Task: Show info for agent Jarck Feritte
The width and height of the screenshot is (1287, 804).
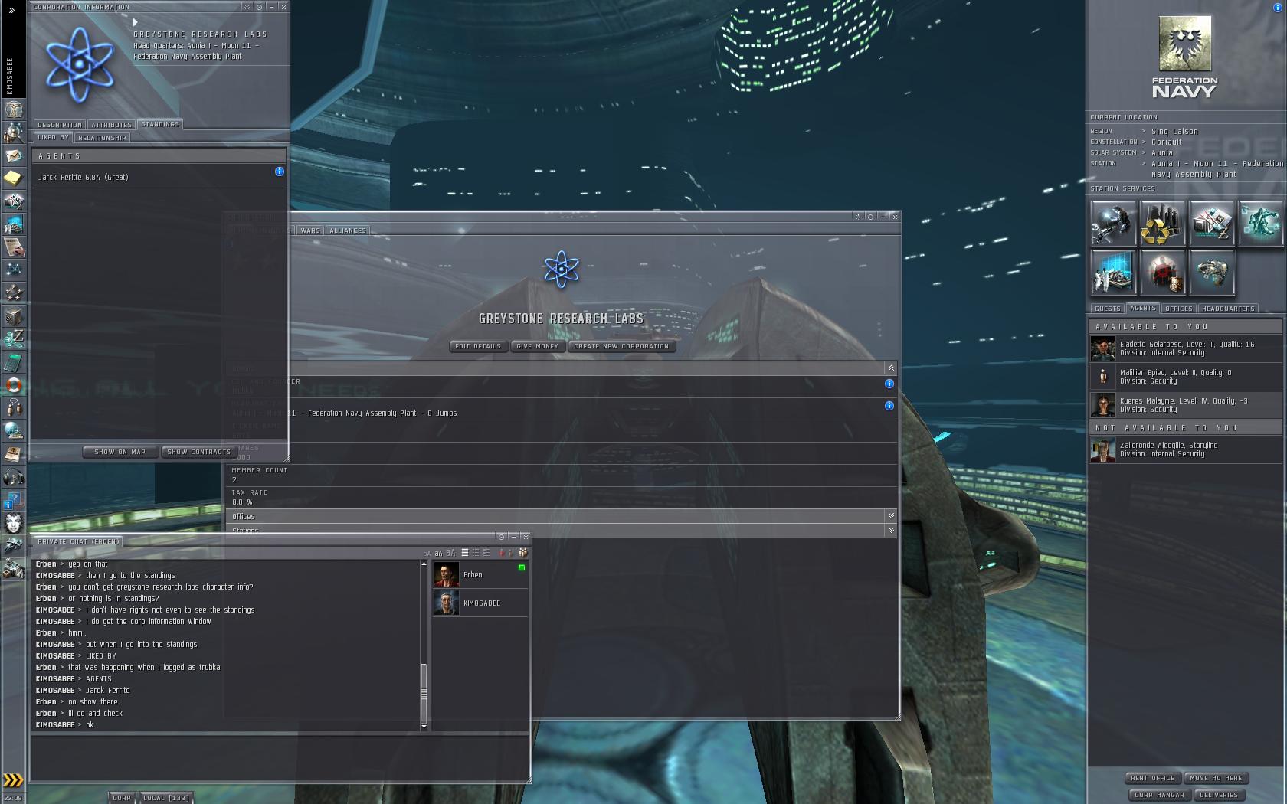Action: 280,172
